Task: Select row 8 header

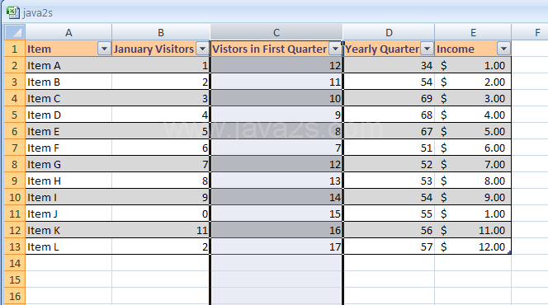Action: pyautogui.click(x=15, y=164)
